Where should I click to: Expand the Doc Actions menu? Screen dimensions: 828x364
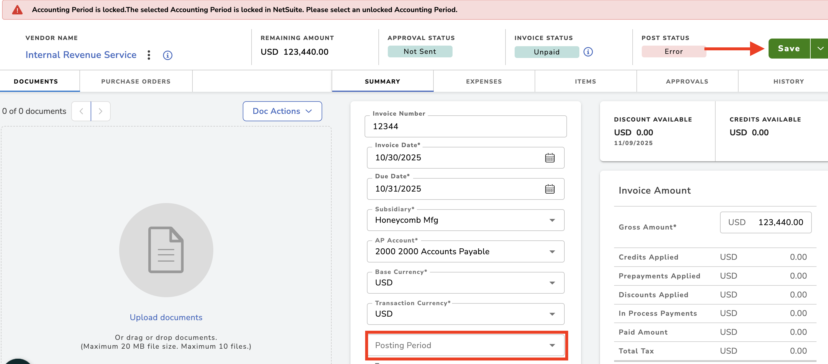click(x=282, y=111)
